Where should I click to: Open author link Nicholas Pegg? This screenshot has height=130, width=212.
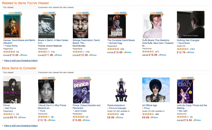pos(115,43)
